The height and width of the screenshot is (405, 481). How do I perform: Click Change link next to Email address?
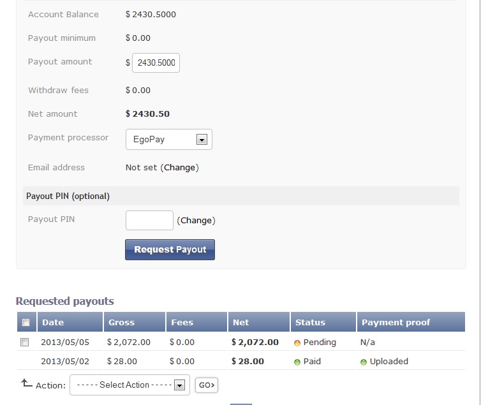tap(179, 168)
